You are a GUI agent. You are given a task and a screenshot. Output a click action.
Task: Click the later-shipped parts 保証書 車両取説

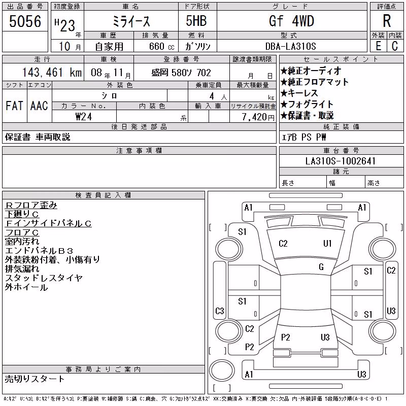pyautogui.click(x=37, y=137)
